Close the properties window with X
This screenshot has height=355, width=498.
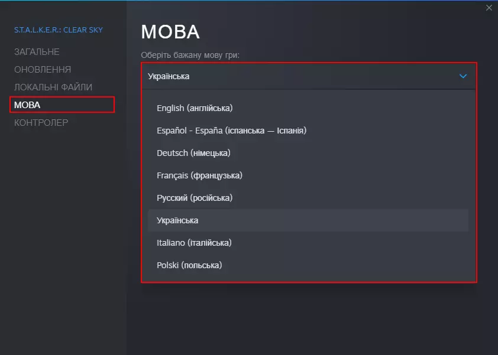[489, 8]
